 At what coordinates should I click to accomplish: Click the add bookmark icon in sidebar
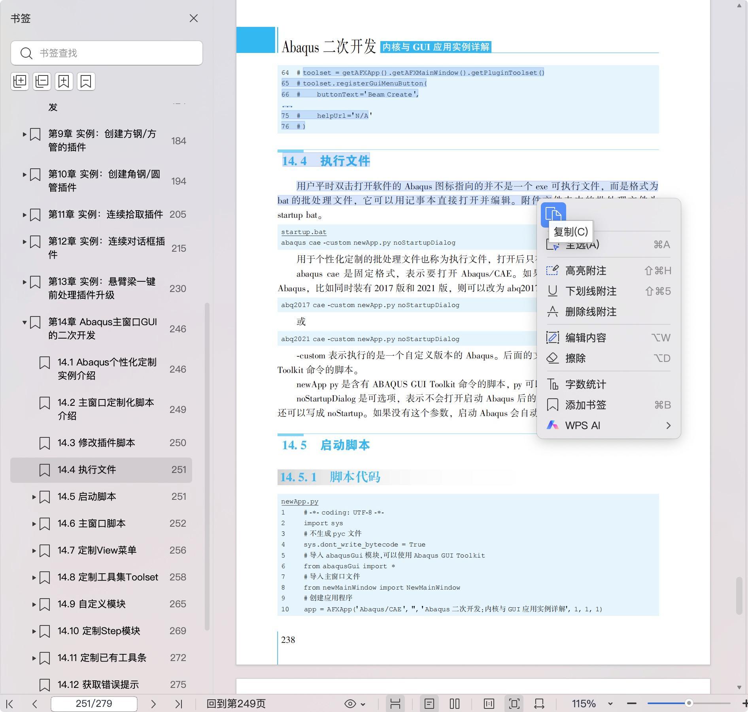(x=64, y=81)
